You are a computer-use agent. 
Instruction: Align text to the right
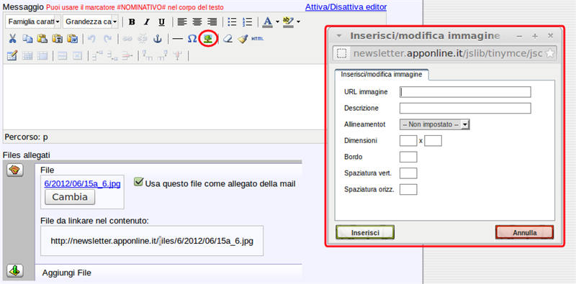pos(212,22)
